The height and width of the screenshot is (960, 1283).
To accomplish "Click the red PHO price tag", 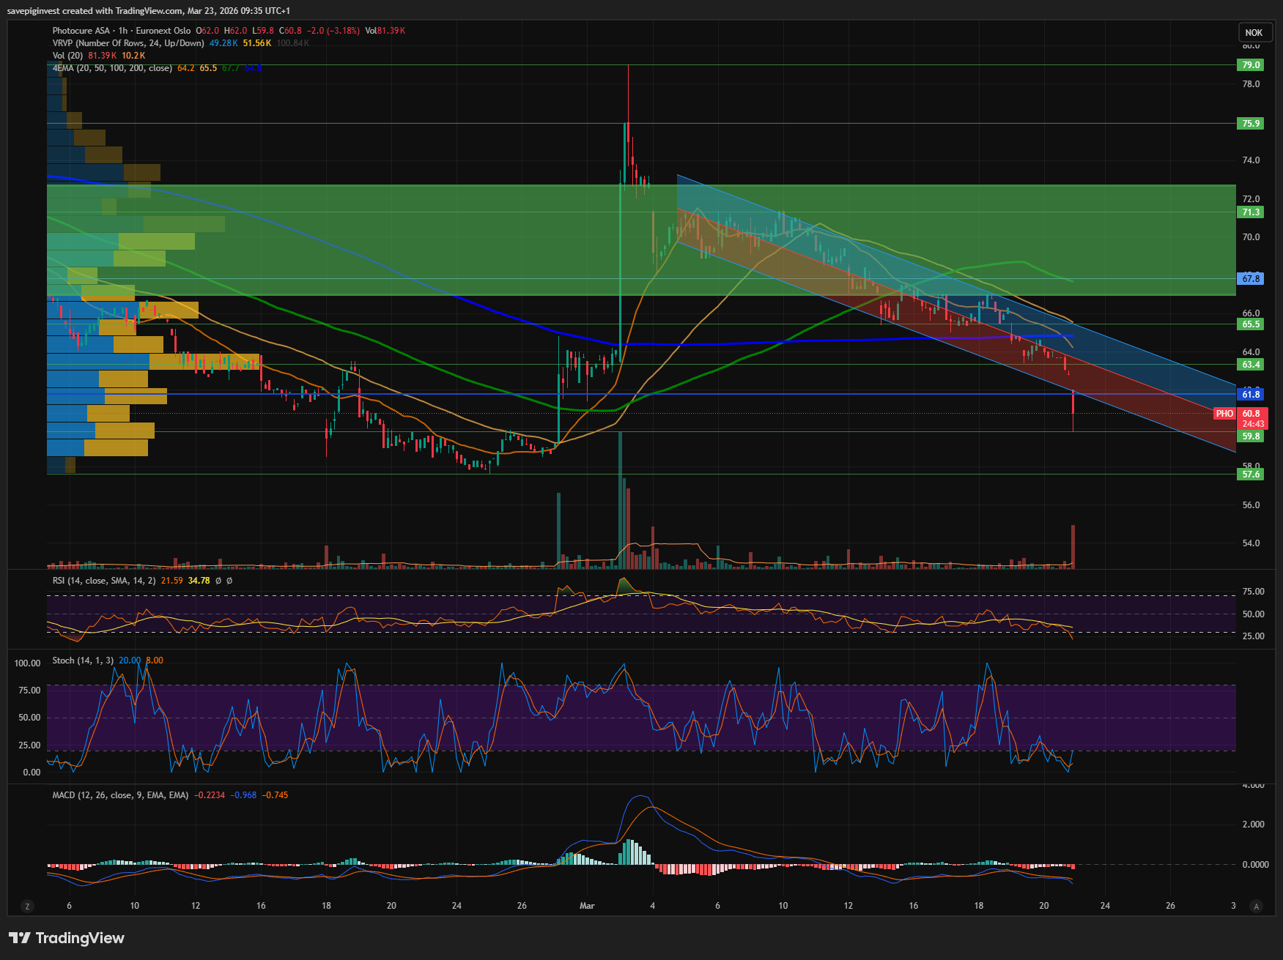I will pos(1224,414).
